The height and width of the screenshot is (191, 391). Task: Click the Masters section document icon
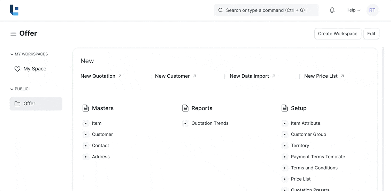pos(86,108)
